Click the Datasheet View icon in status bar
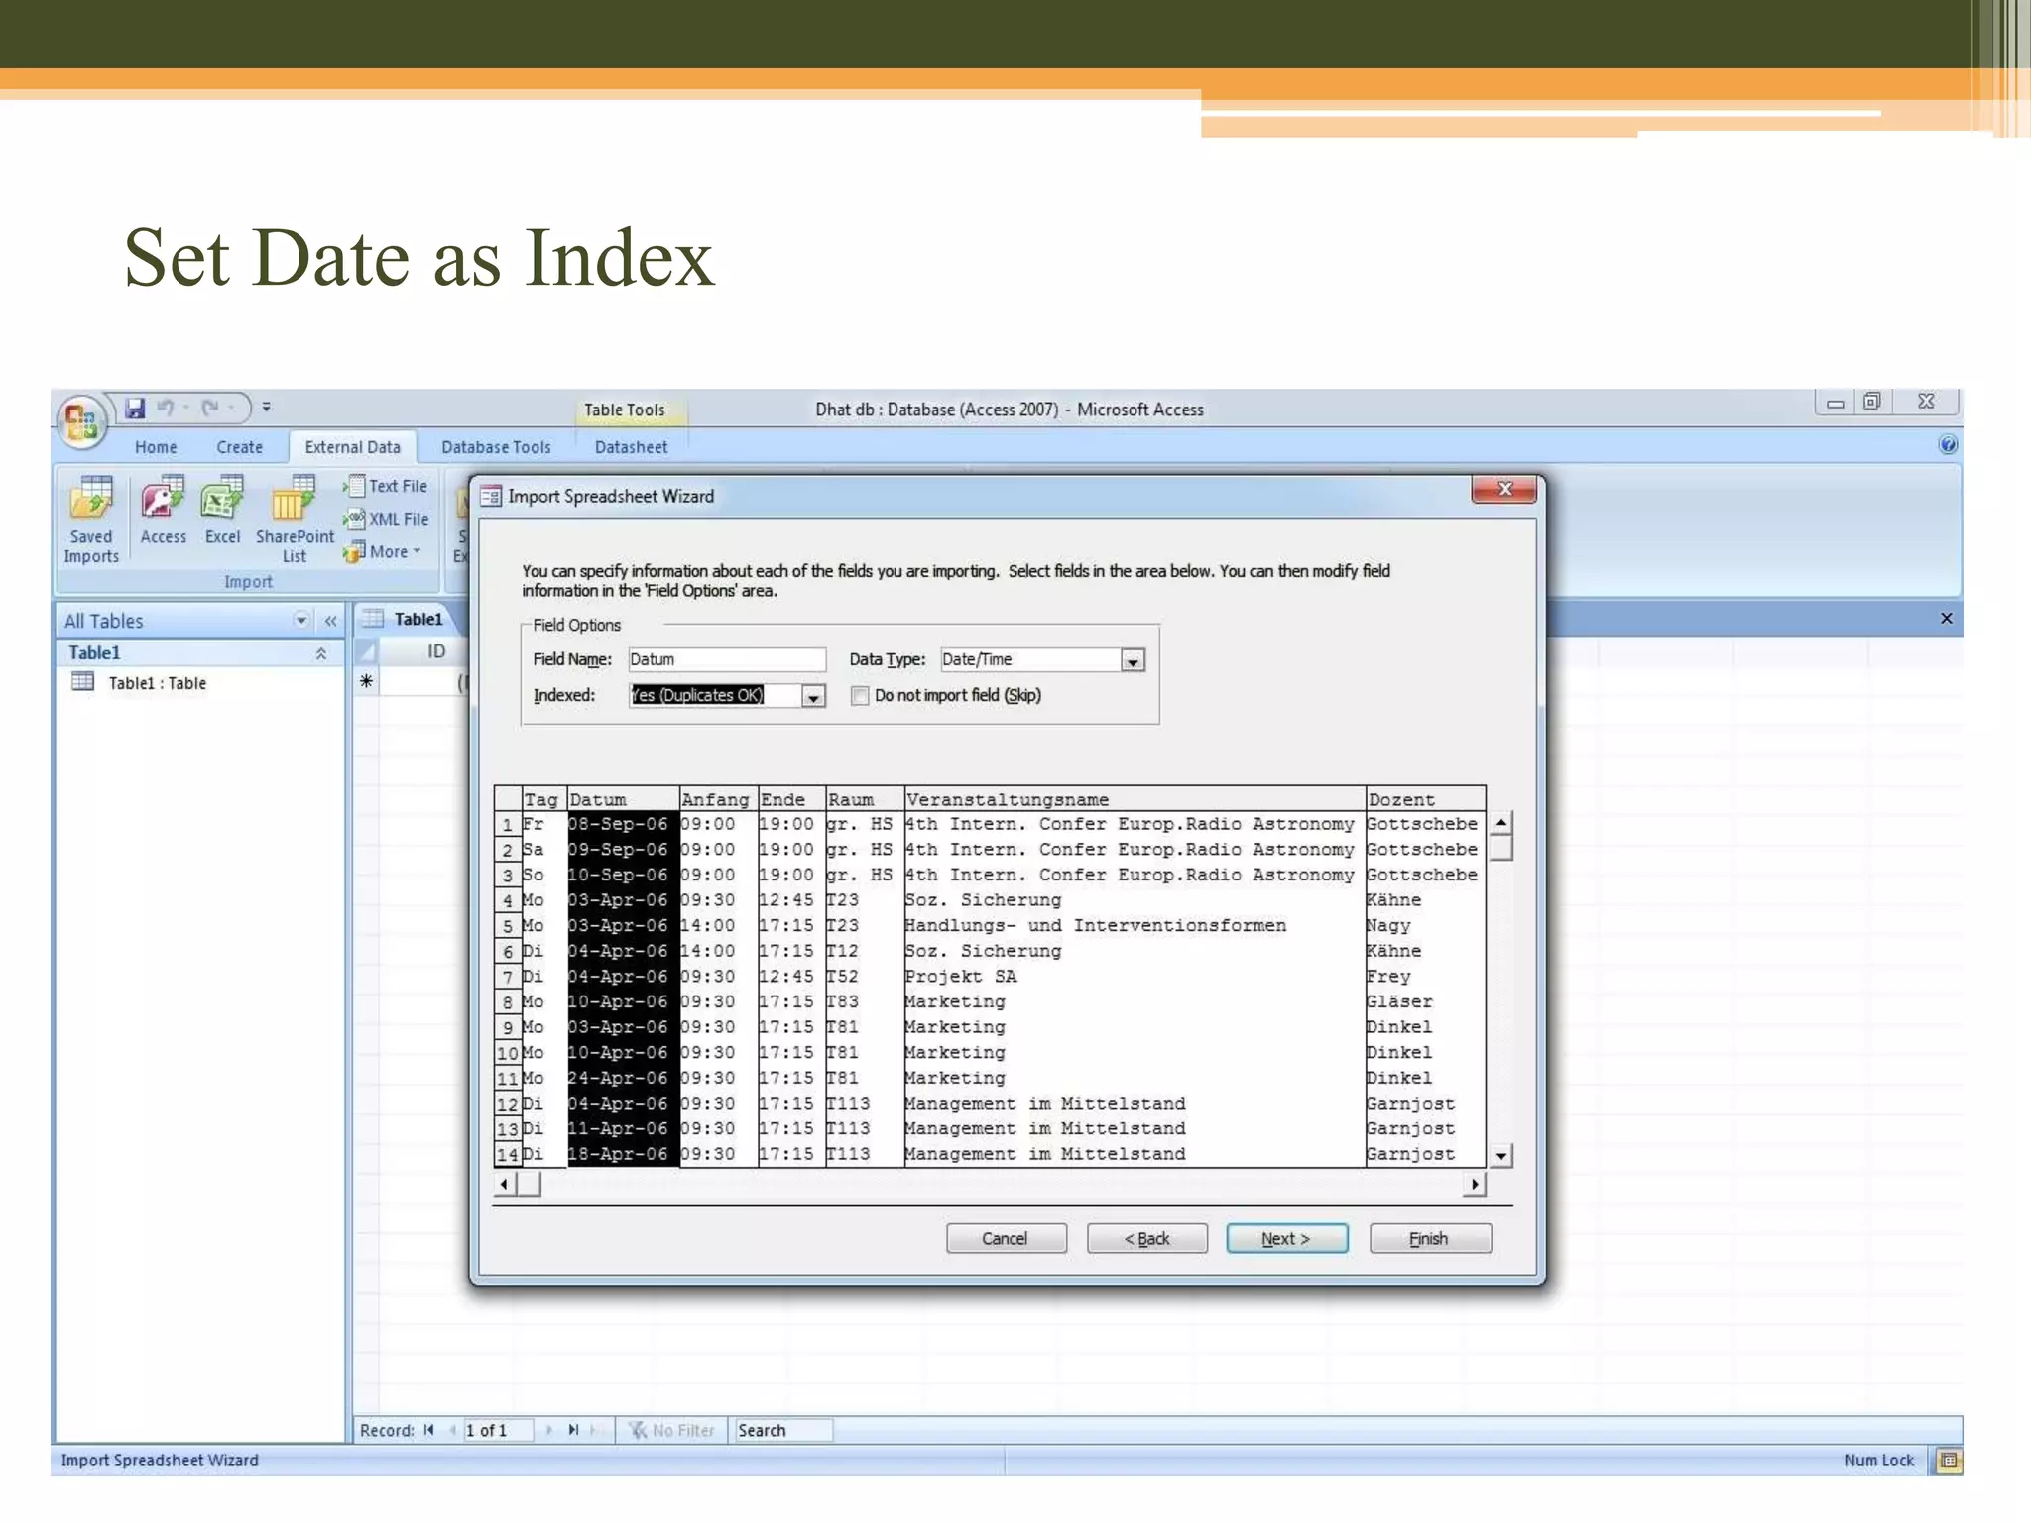2031x1523 pixels. coord(1949,1461)
